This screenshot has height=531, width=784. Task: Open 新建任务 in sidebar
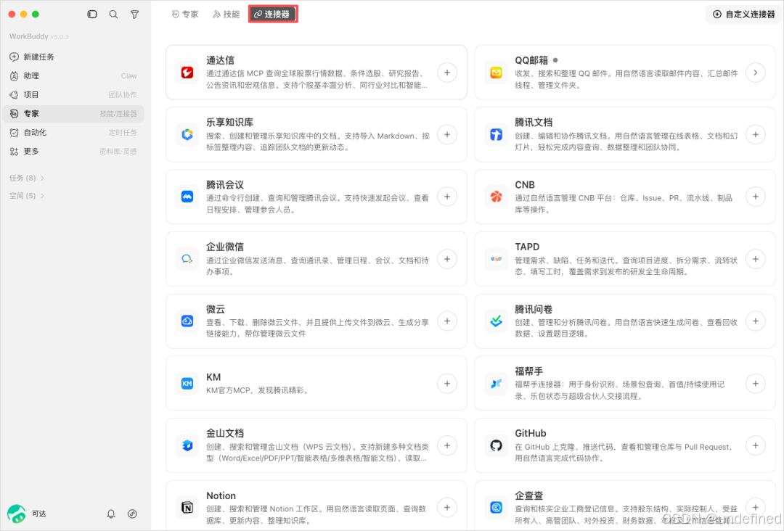[x=73, y=57]
